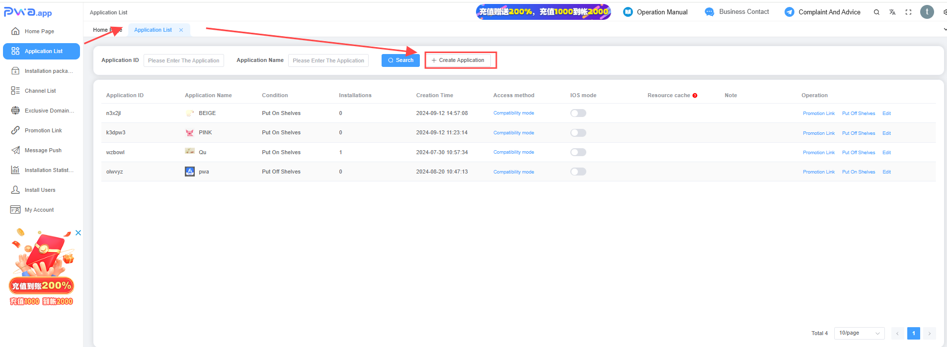947x347 pixels.
Task: Click the Complaint And Advice telegram icon
Action: pyautogui.click(x=789, y=12)
